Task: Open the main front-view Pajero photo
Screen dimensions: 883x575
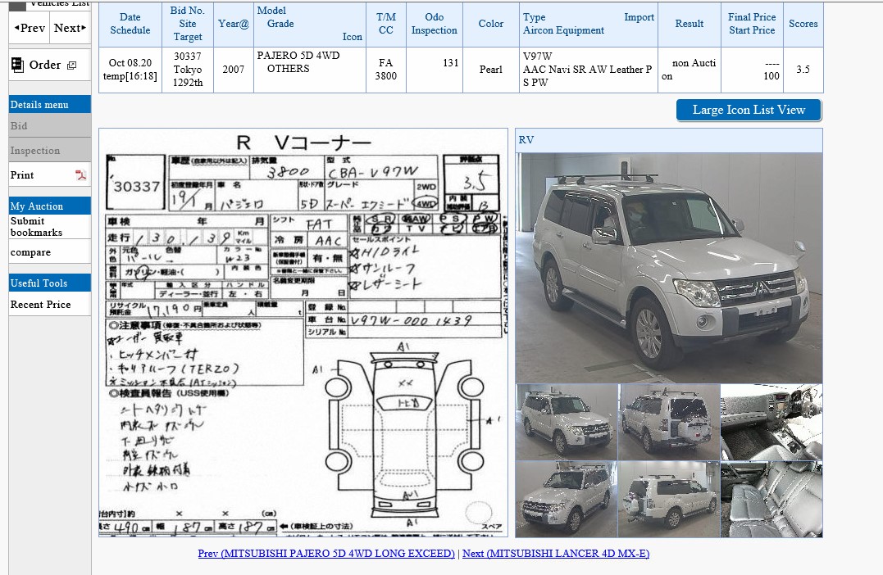Action: point(669,268)
